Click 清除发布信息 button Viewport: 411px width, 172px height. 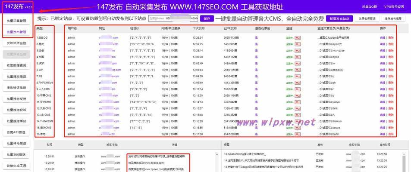393,18
